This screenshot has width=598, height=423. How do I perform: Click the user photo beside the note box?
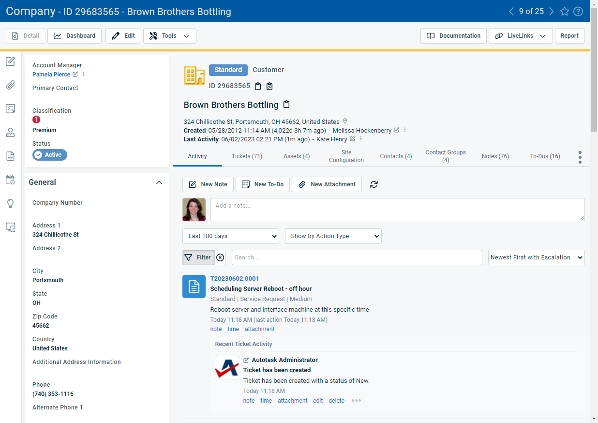[x=194, y=210]
